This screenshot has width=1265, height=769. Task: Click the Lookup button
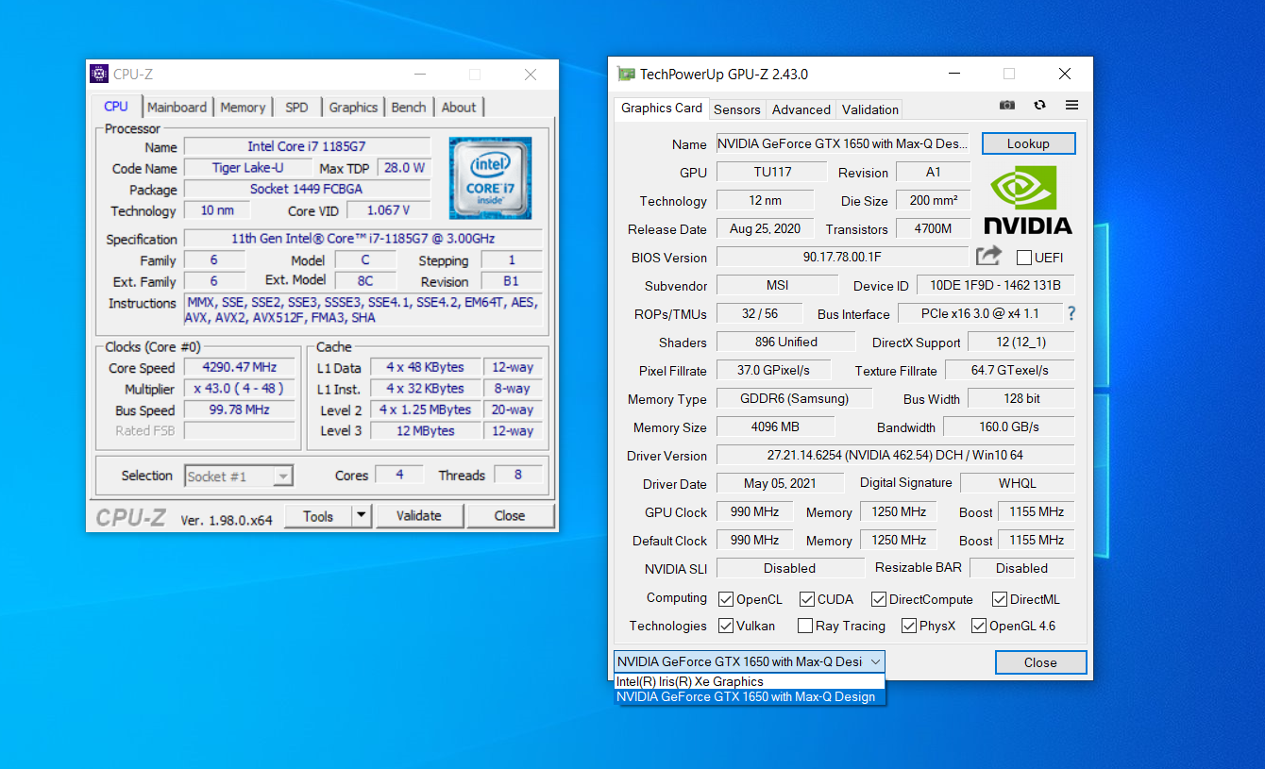click(x=1028, y=143)
